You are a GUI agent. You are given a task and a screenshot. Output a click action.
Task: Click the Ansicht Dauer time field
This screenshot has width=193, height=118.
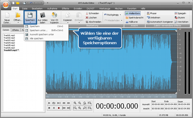click(184, 109)
